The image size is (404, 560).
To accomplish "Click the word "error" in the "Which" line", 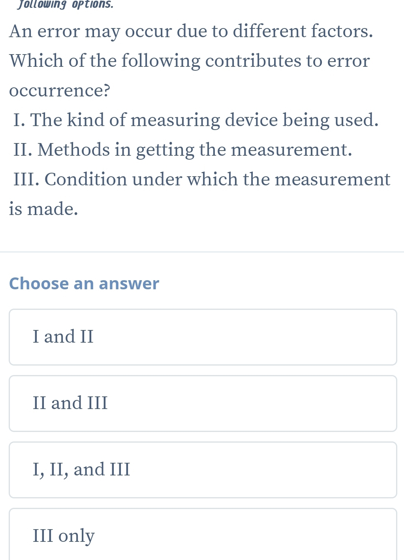I will click(348, 60).
